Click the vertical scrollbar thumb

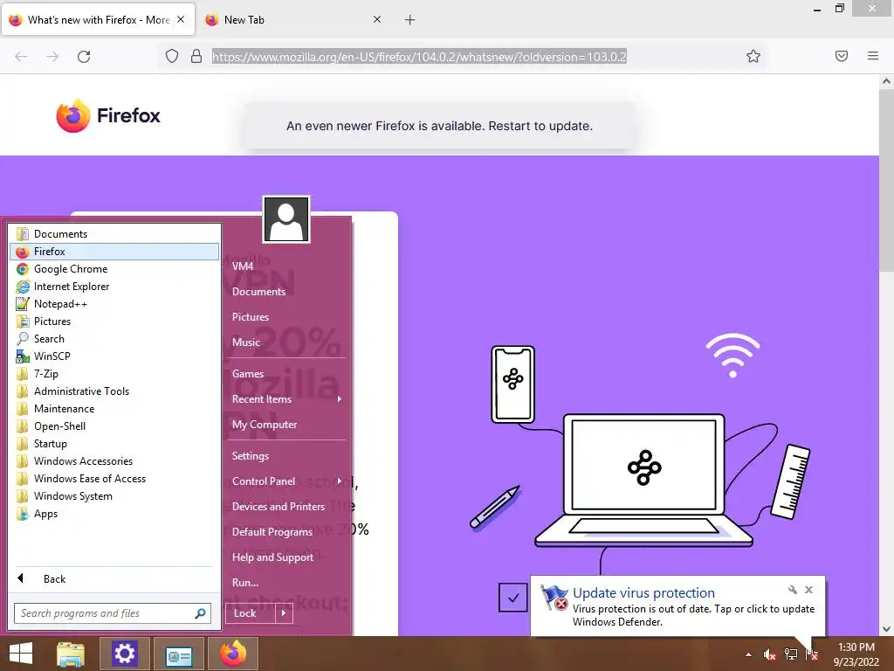[886, 182]
